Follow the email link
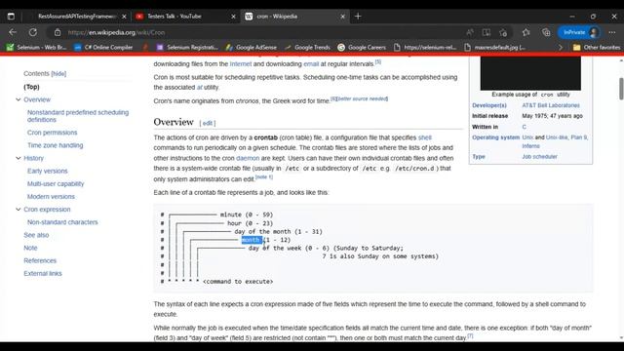 coord(311,63)
